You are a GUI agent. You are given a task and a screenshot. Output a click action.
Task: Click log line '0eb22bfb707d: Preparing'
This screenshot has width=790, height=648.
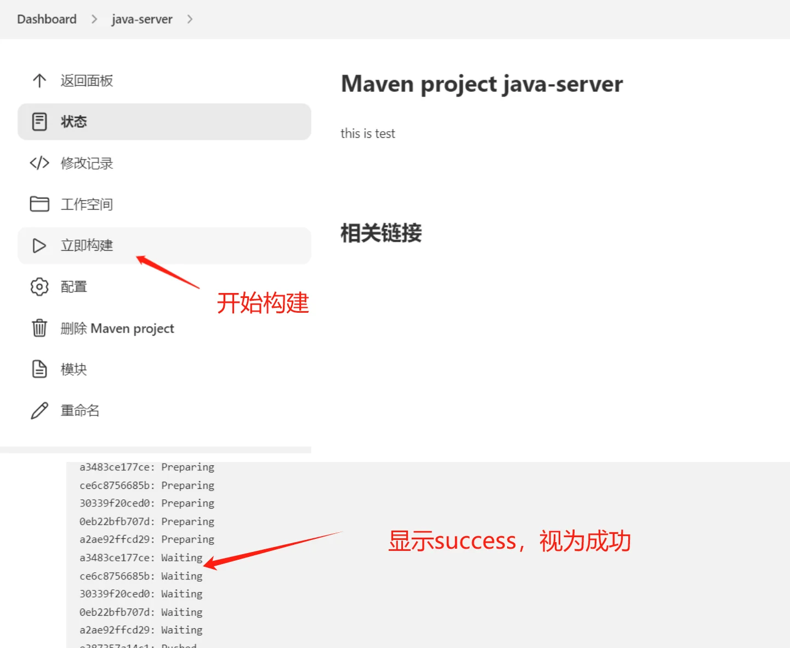point(147,521)
